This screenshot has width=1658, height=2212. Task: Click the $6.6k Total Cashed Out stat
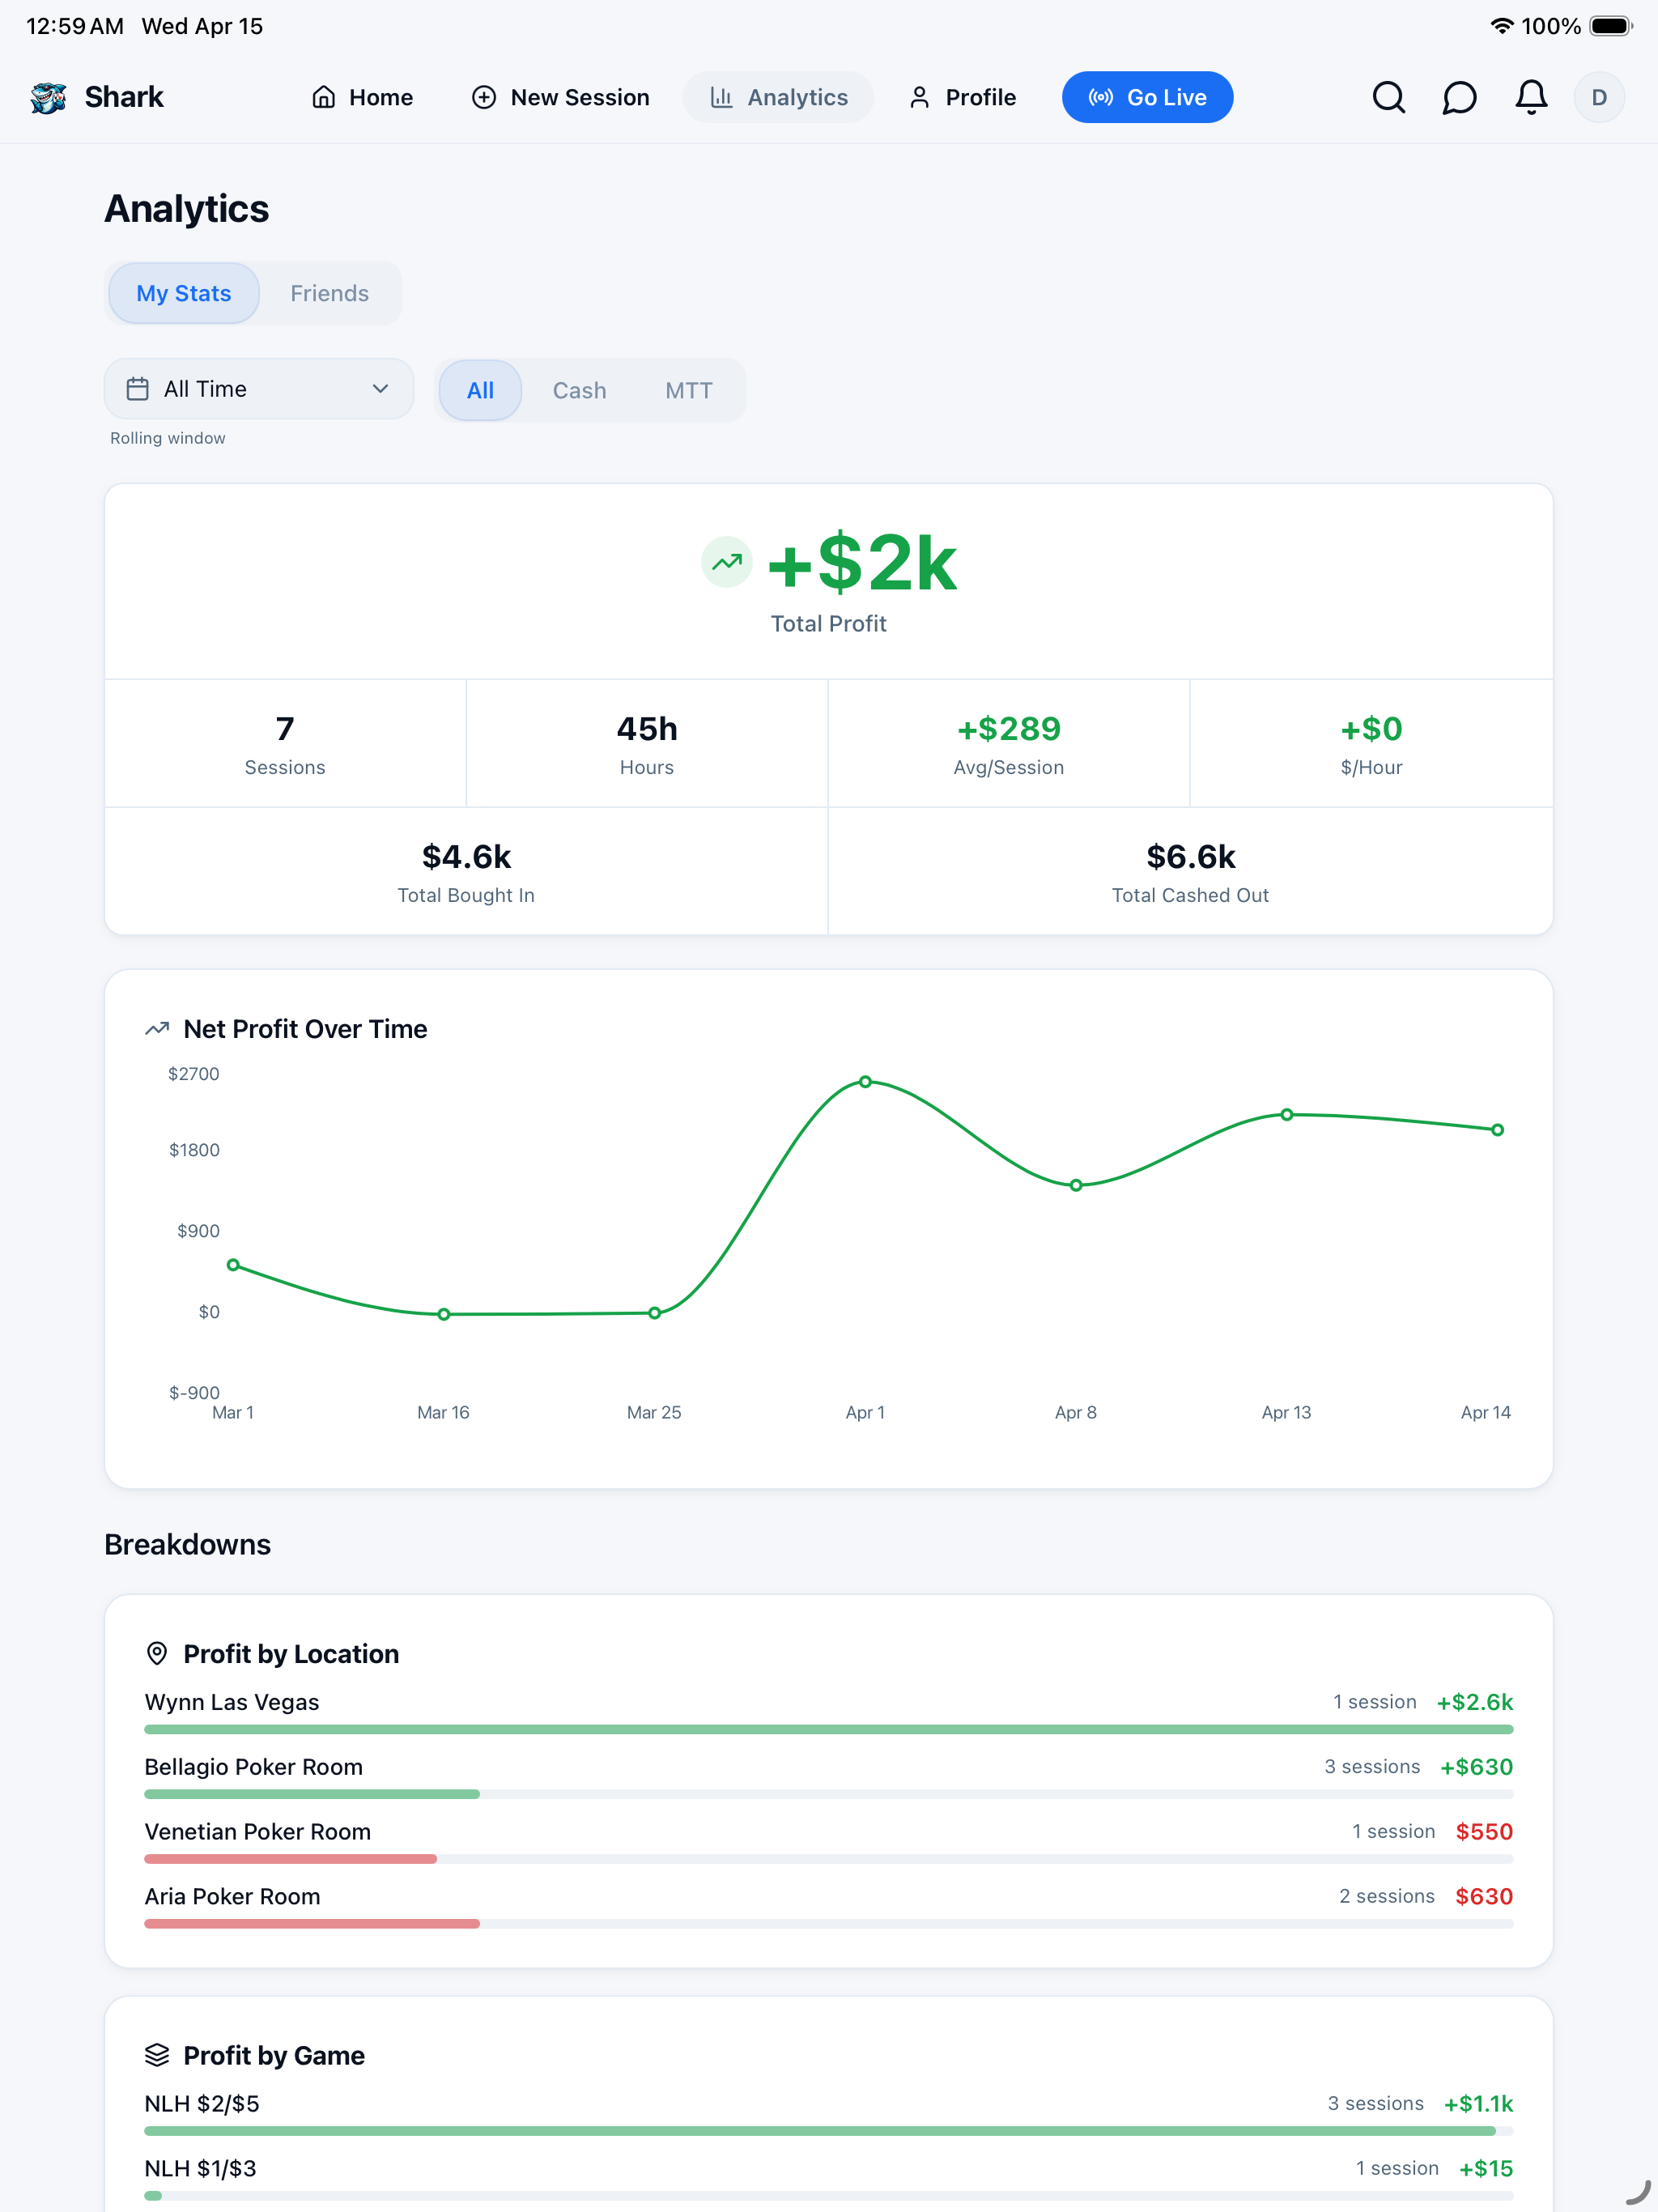point(1190,871)
